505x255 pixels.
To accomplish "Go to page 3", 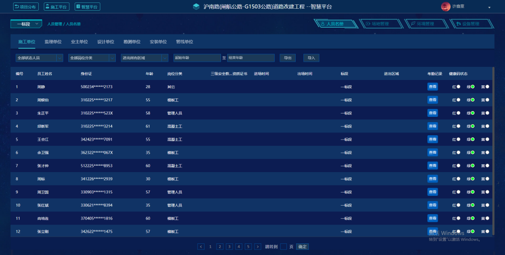I will [229, 247].
